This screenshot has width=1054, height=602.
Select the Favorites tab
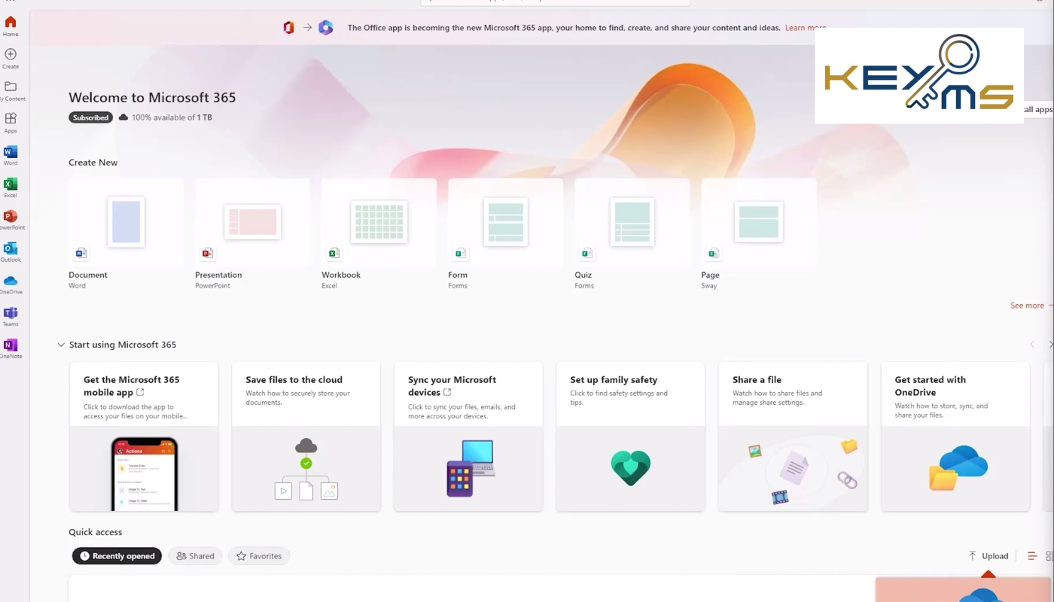259,556
